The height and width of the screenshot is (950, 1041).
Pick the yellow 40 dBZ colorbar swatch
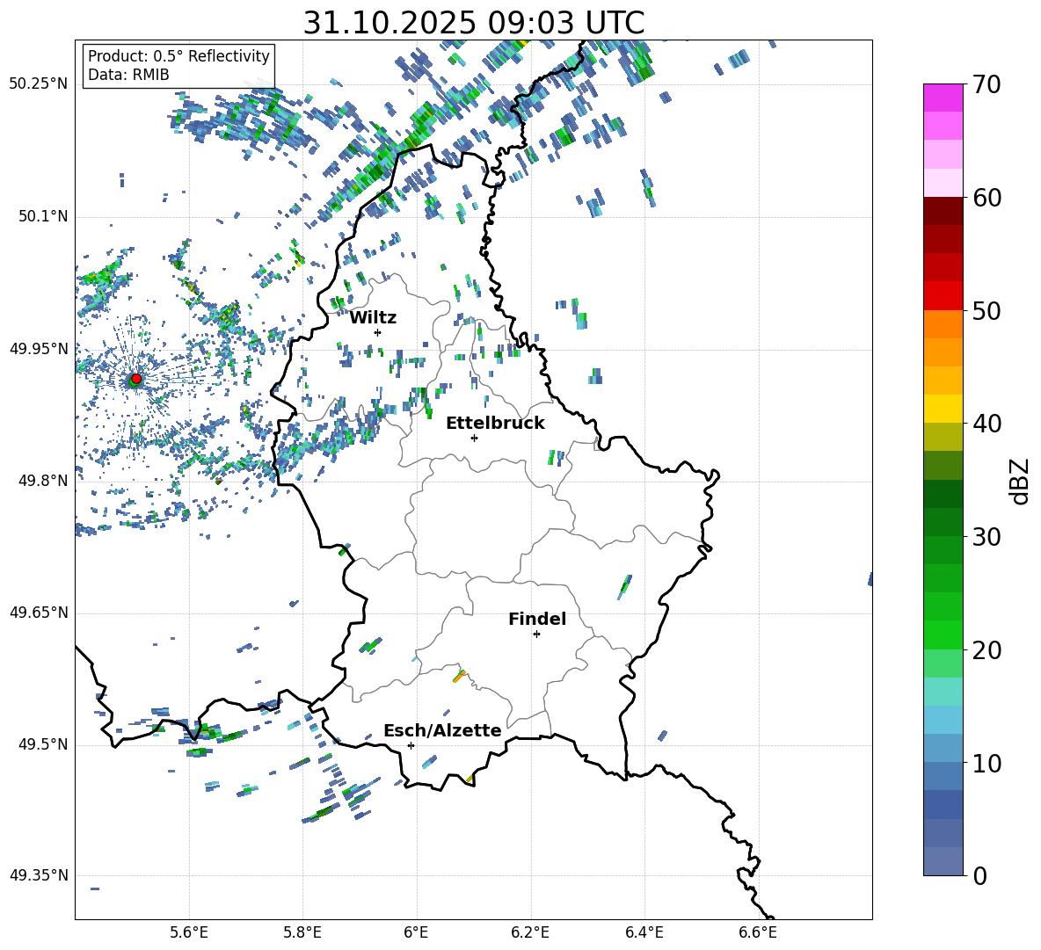pos(943,409)
